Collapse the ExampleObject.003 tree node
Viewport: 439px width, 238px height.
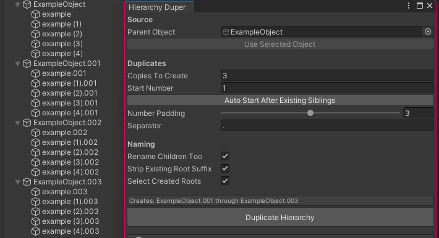18,183
